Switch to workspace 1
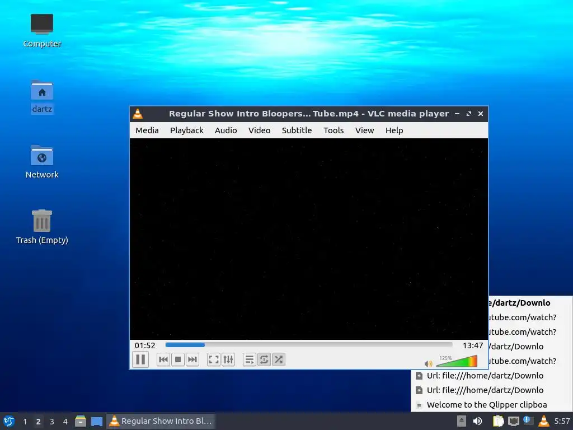The height and width of the screenshot is (430, 573). 25,421
